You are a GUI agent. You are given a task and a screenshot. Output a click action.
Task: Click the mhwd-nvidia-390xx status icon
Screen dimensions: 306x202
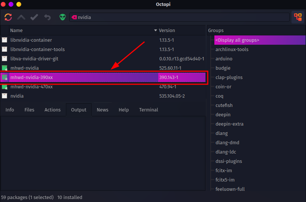4,78
